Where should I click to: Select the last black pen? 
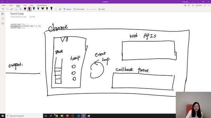pyautogui.click(x=51, y=9)
